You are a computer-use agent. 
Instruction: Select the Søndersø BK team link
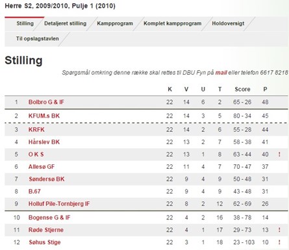pyautogui.click(x=47, y=179)
